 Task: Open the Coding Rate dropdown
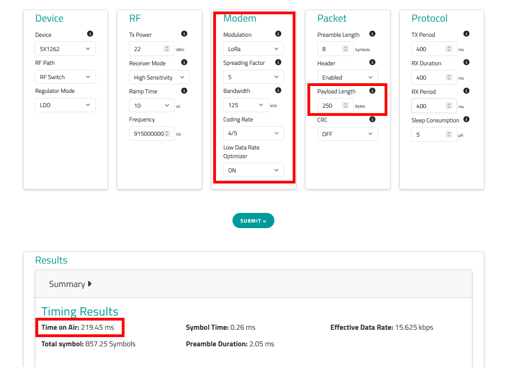(253, 133)
